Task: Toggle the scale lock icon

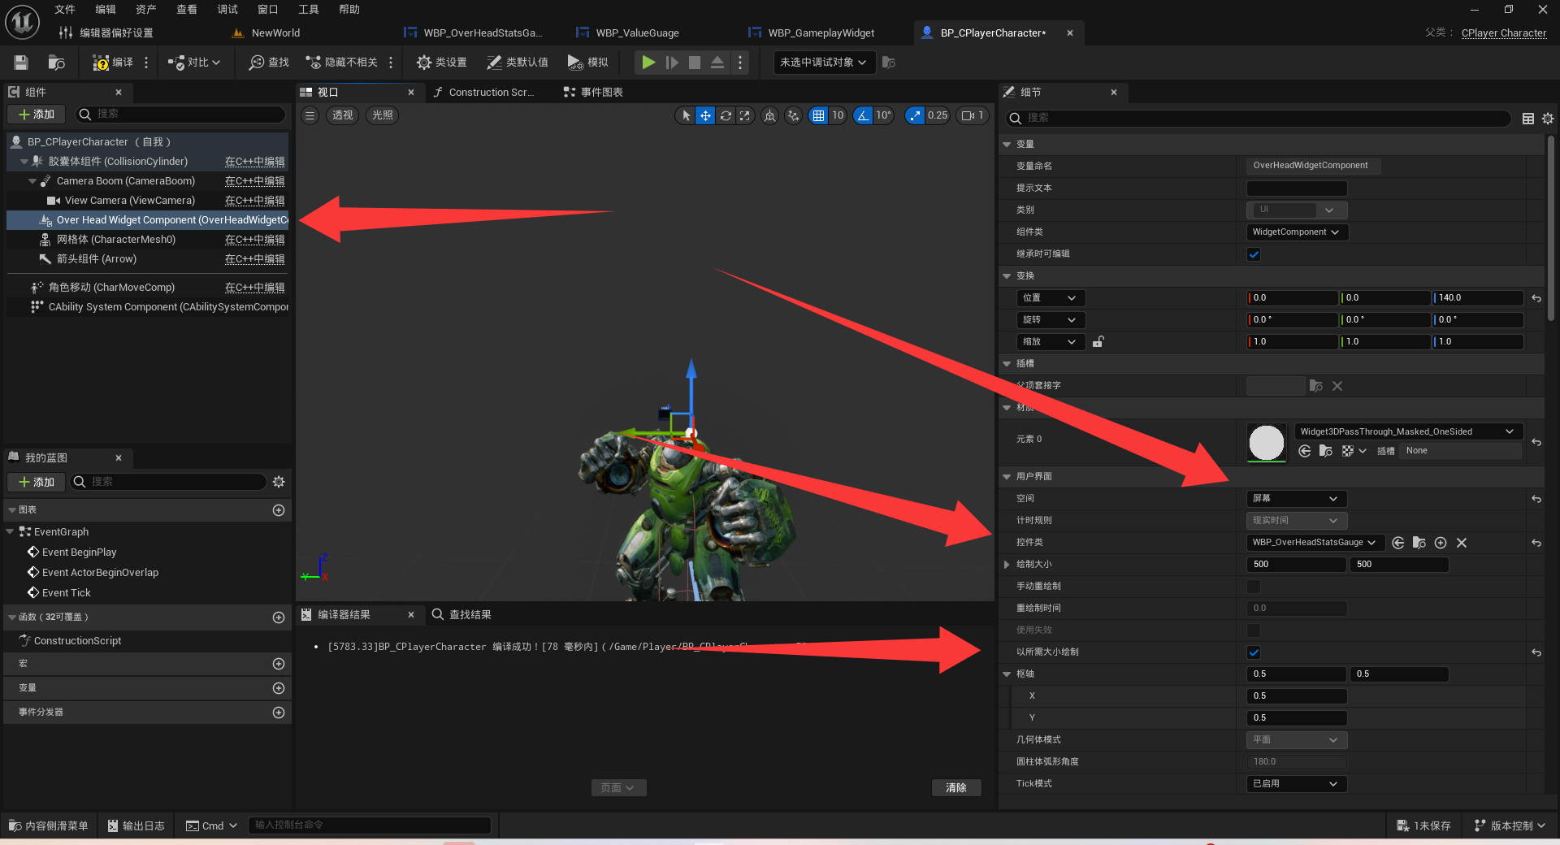Action: pyautogui.click(x=1098, y=342)
